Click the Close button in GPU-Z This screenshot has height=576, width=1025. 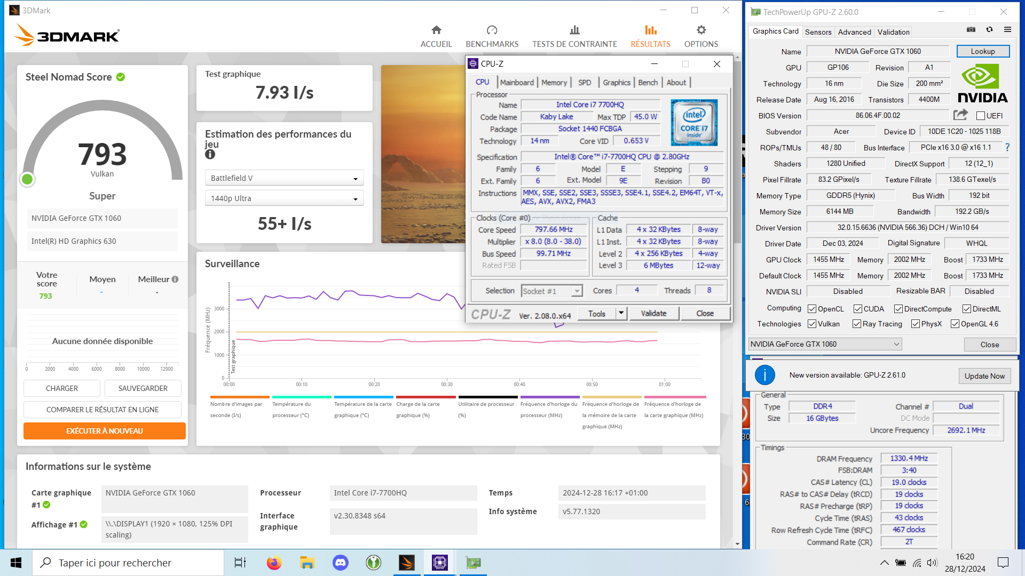[x=990, y=345]
